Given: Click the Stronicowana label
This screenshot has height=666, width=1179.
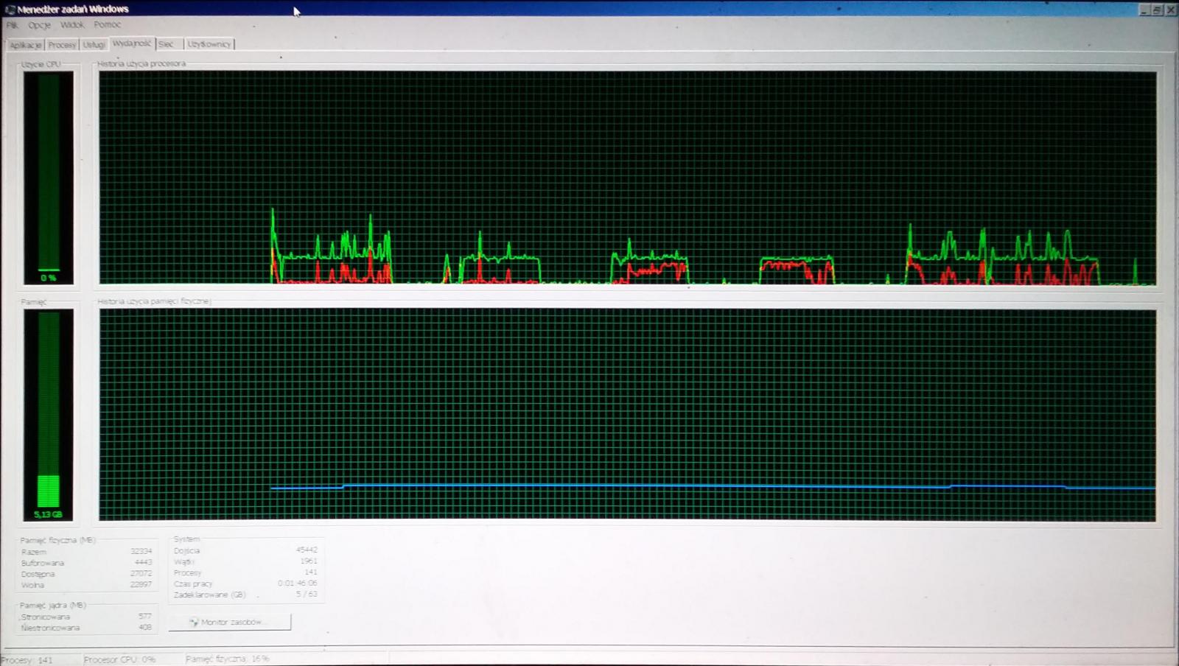Looking at the screenshot, I should [46, 617].
